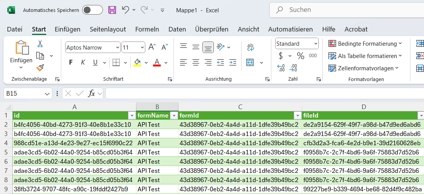Click Bedingte Formatierung button

tap(365, 44)
